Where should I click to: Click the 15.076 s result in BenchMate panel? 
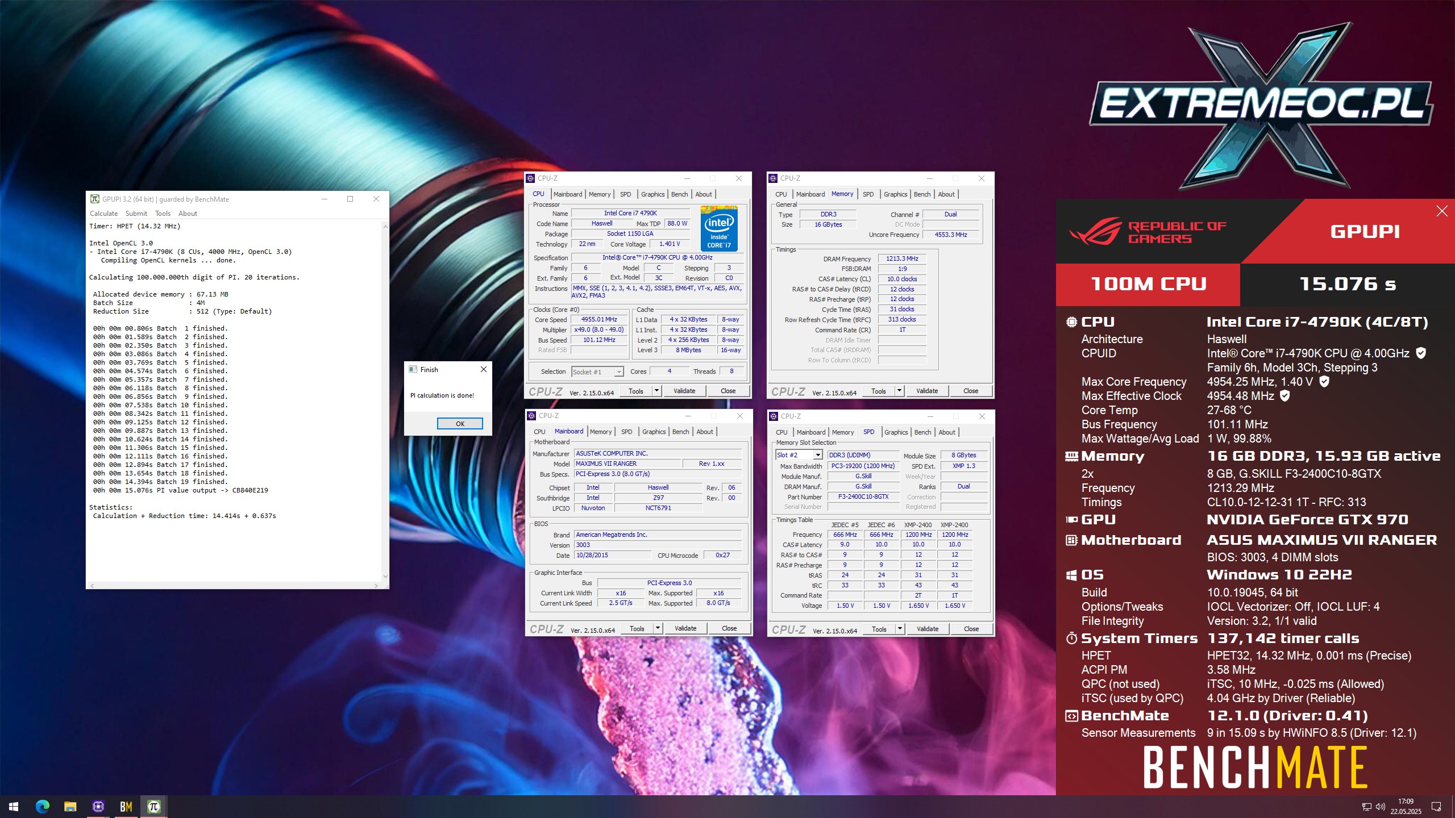[1348, 284]
